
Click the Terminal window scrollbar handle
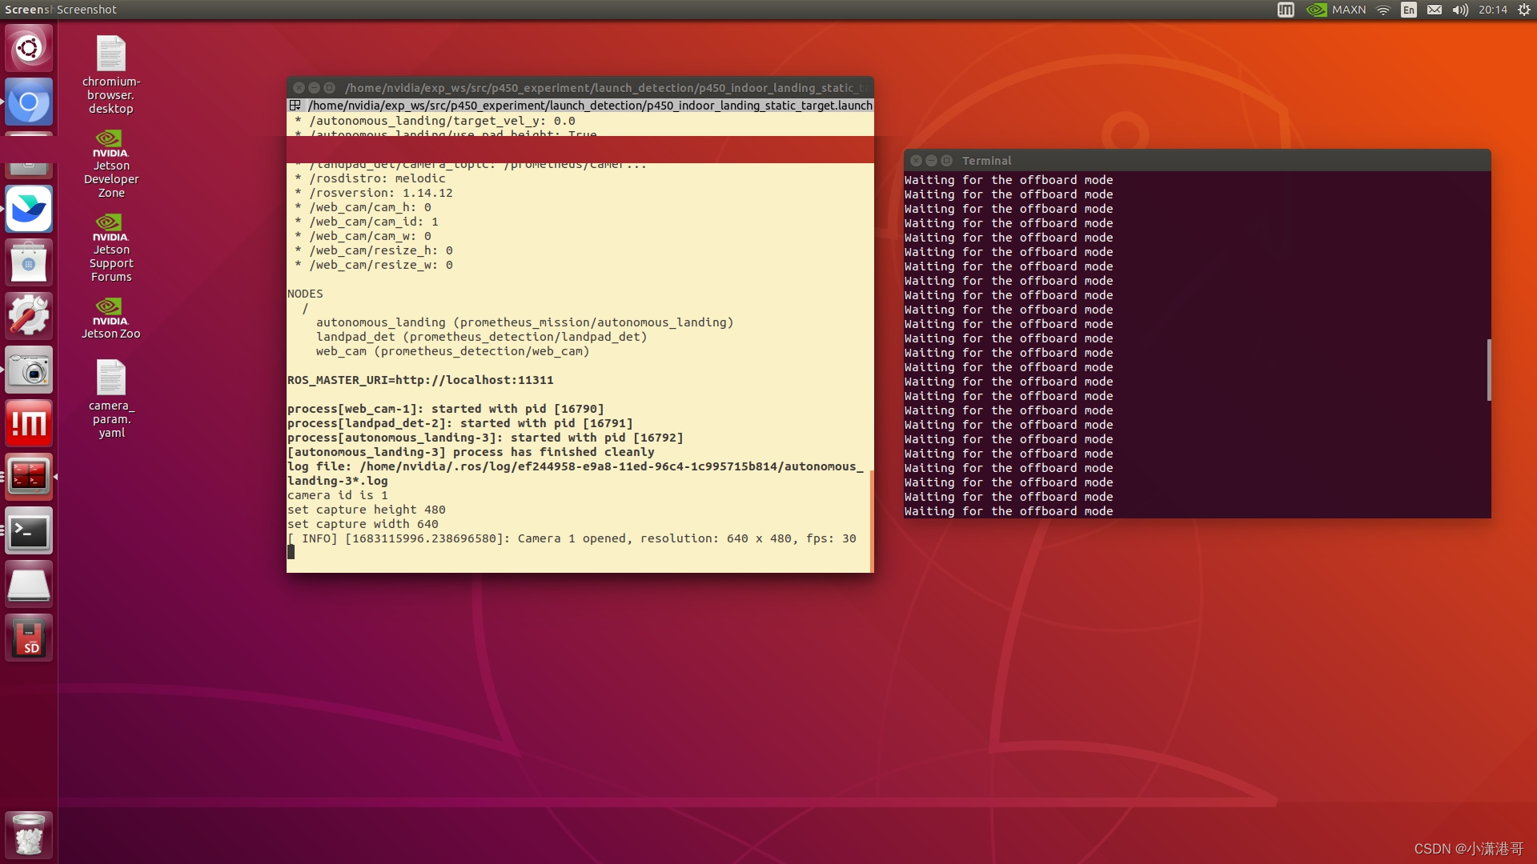(1488, 370)
